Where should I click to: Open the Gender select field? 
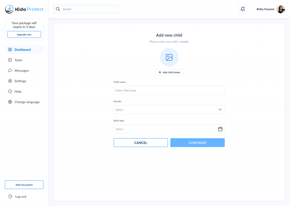(164, 110)
